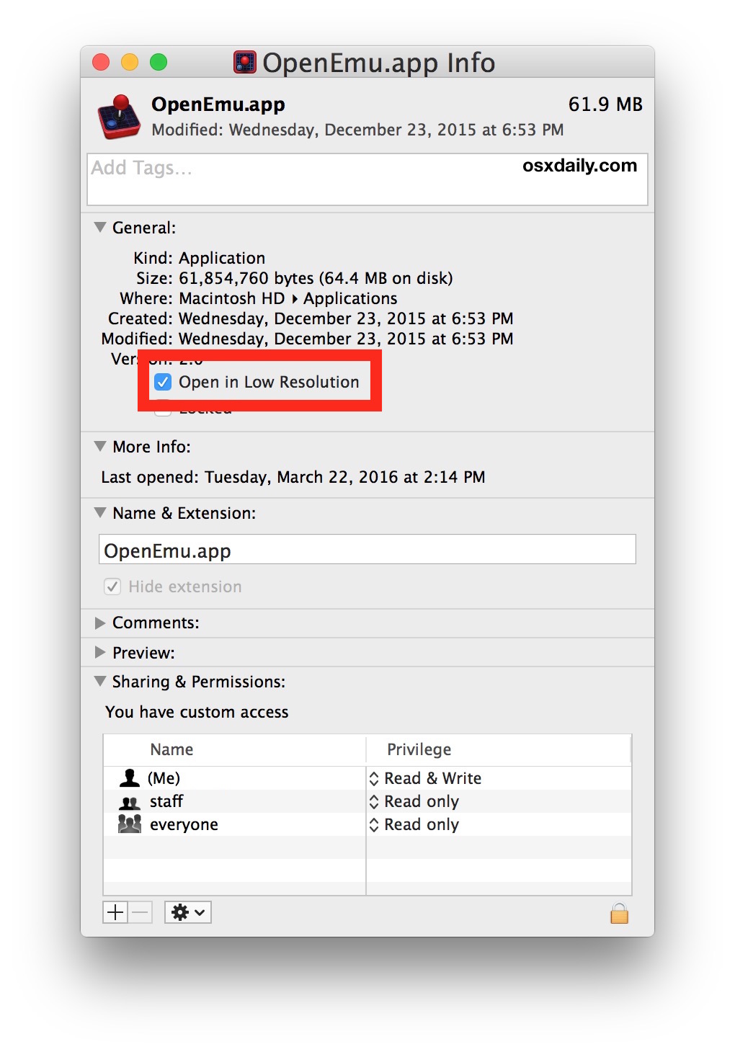Change staff privilege dropdown
This screenshot has height=1052, width=735.
(x=414, y=801)
